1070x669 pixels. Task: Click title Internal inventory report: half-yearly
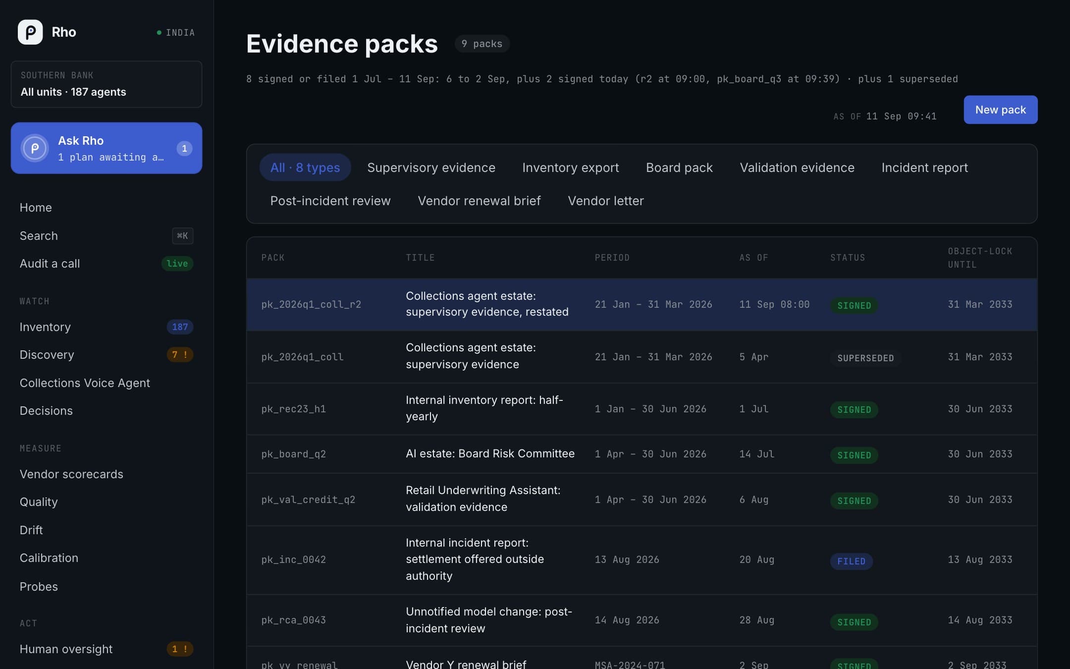pyautogui.click(x=484, y=408)
